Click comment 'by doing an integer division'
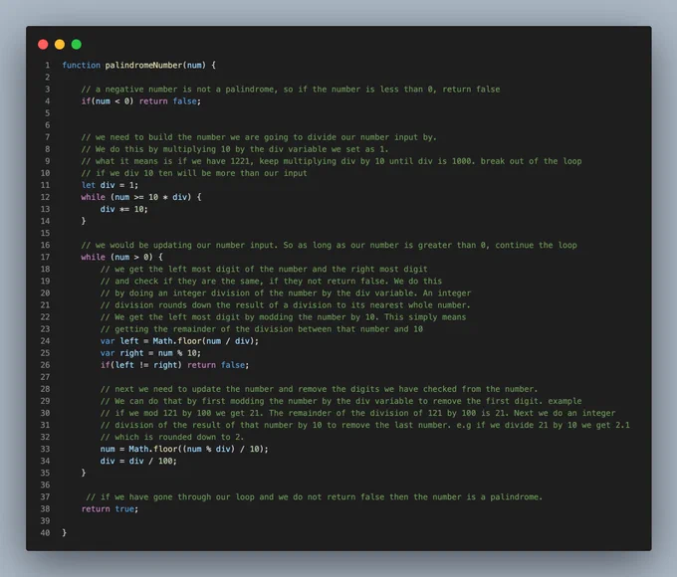 point(286,293)
